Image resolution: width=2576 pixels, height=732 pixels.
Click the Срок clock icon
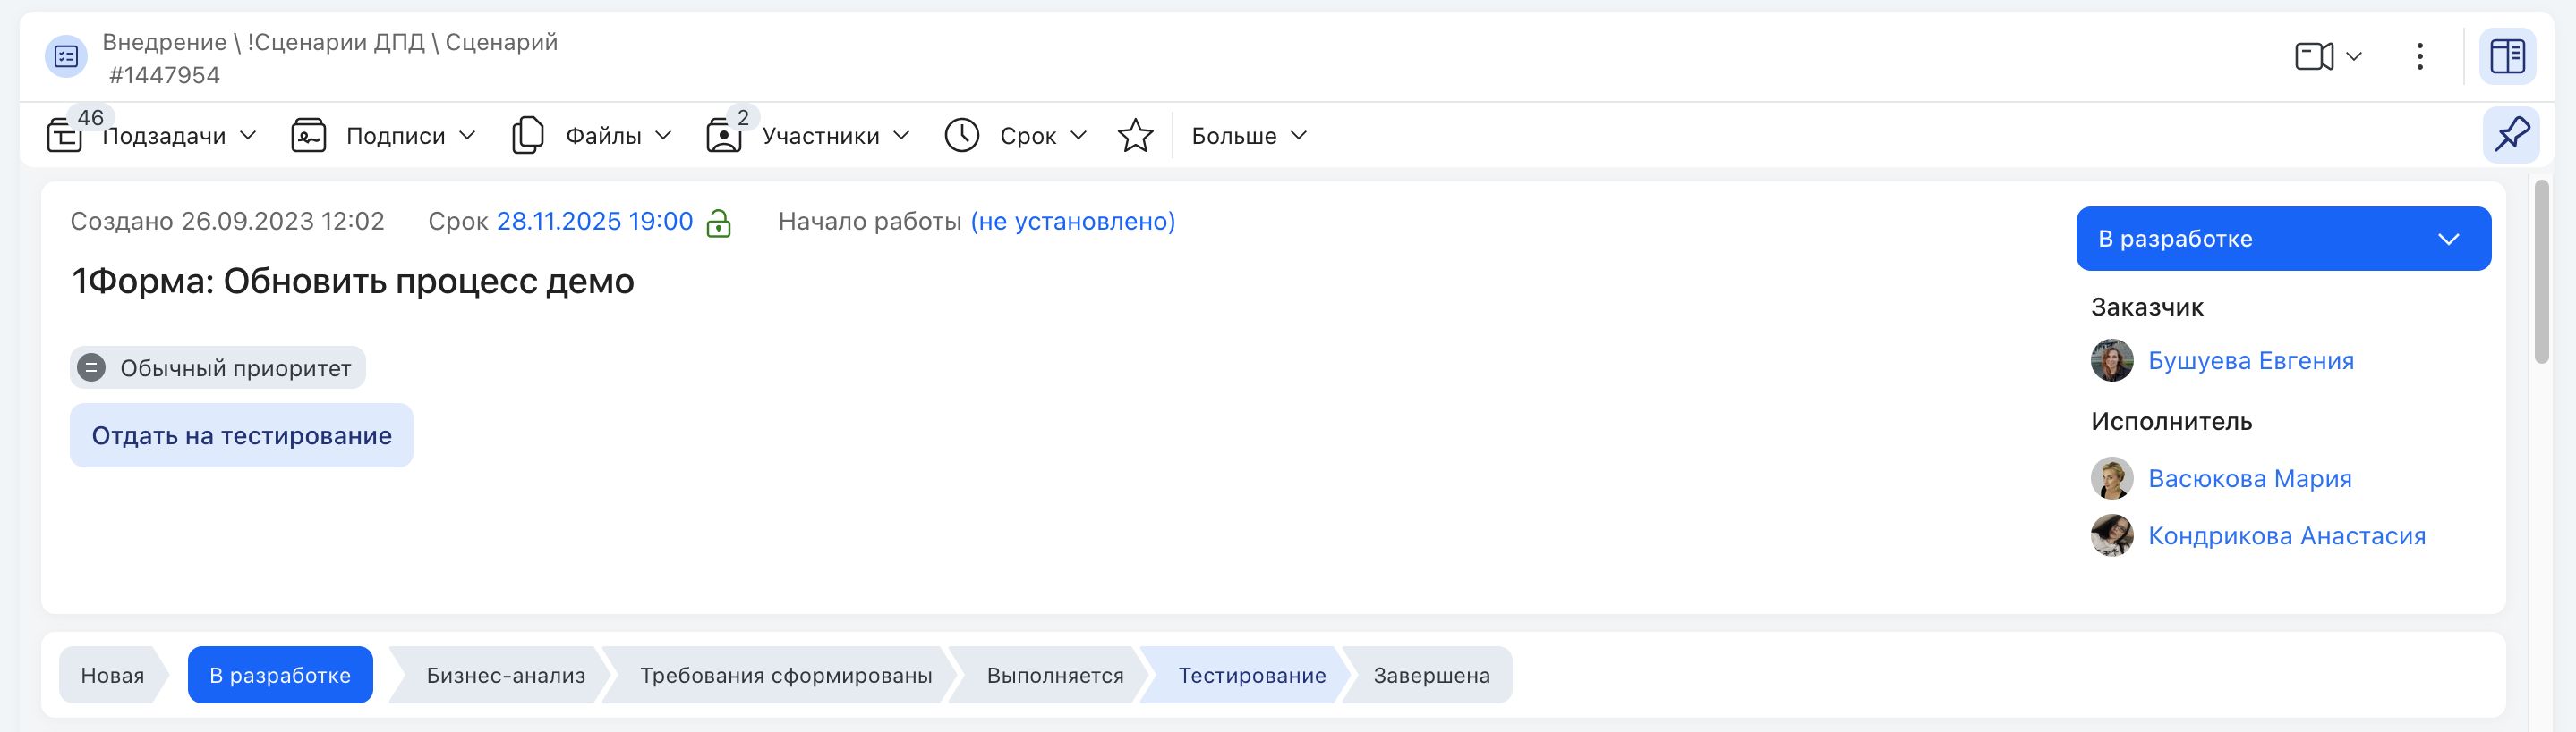[x=962, y=135]
